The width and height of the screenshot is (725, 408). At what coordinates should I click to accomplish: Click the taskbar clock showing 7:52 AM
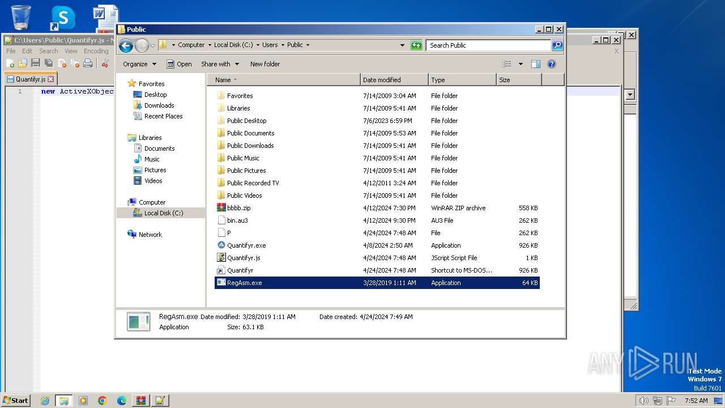(696, 401)
